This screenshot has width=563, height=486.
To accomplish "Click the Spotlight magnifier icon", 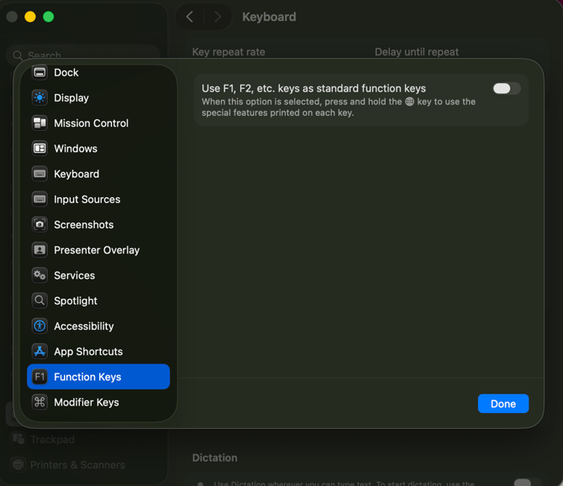I will click(39, 300).
